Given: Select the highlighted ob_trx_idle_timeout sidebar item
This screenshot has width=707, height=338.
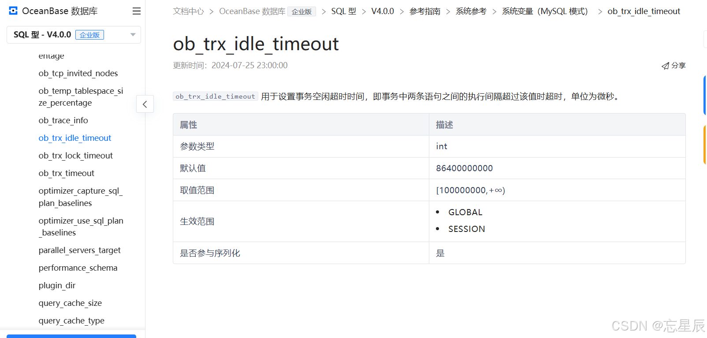Looking at the screenshot, I should (x=74, y=138).
